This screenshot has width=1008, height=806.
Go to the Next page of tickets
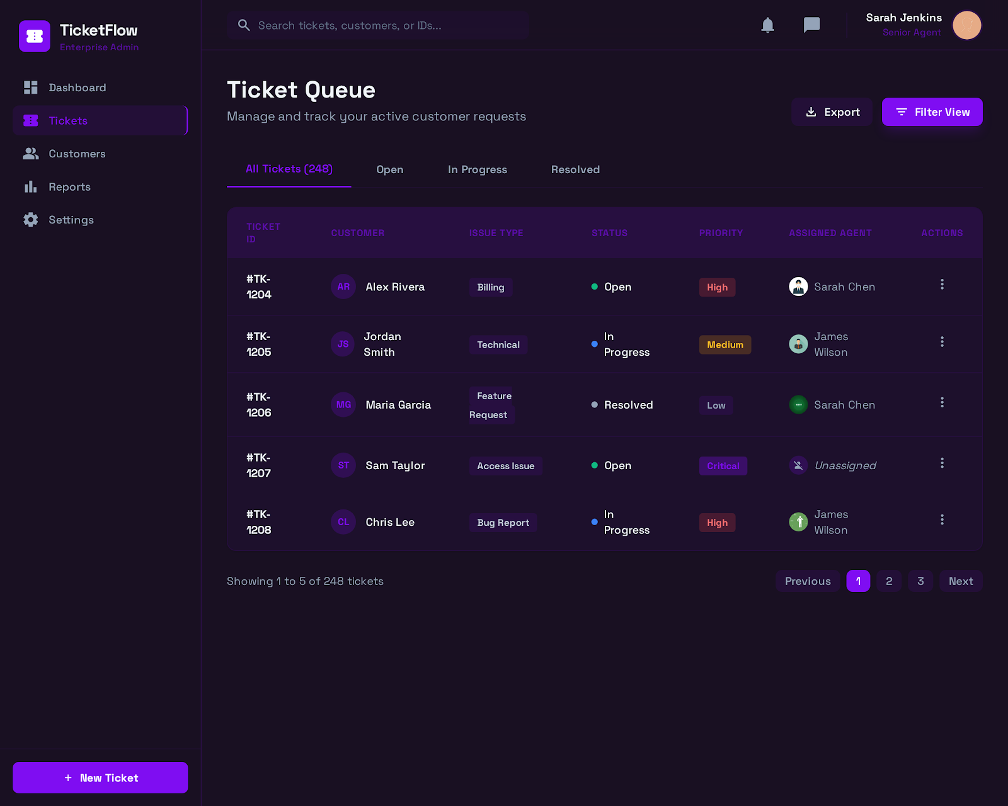coord(960,581)
